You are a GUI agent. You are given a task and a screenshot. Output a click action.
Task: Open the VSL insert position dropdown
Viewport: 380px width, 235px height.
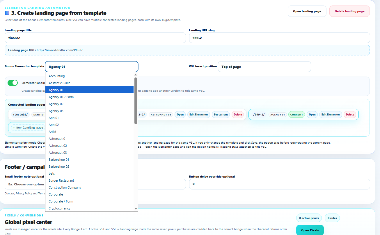pyautogui.click(x=264, y=67)
